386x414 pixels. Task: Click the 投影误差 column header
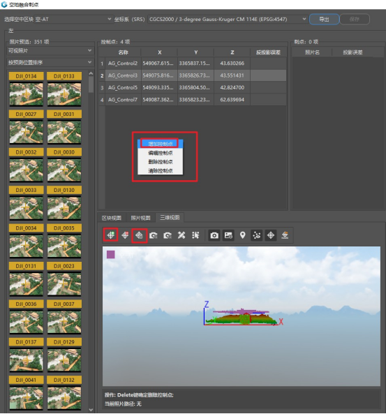(x=352, y=52)
